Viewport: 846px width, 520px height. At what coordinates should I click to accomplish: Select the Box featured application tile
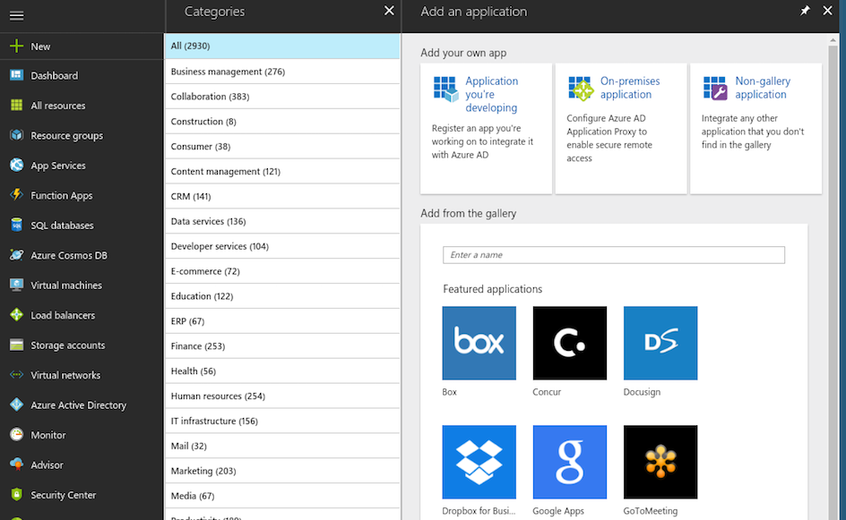479,343
